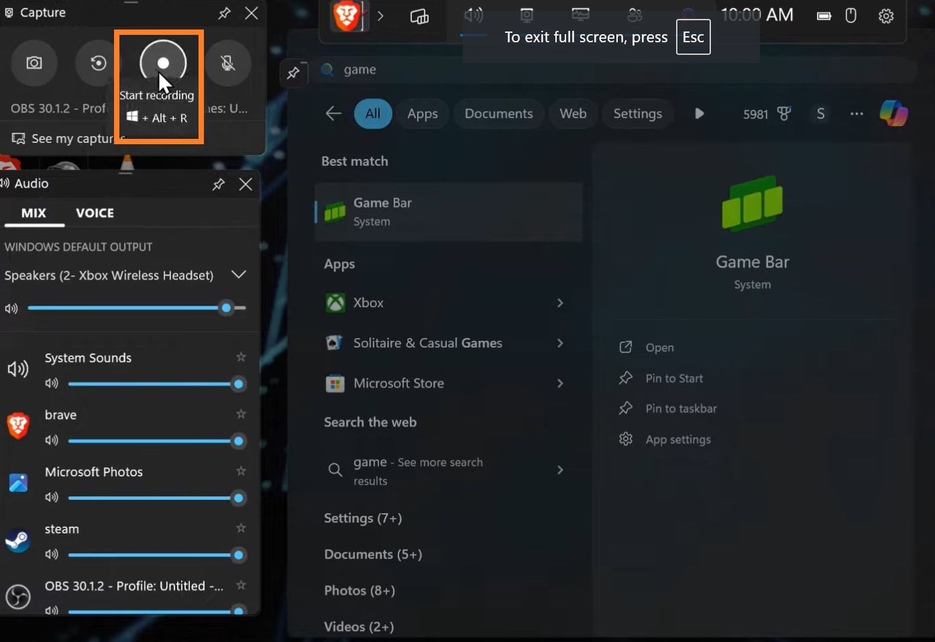Mute the default output speaker icon
Viewport: 935px width, 642px height.
click(x=11, y=309)
